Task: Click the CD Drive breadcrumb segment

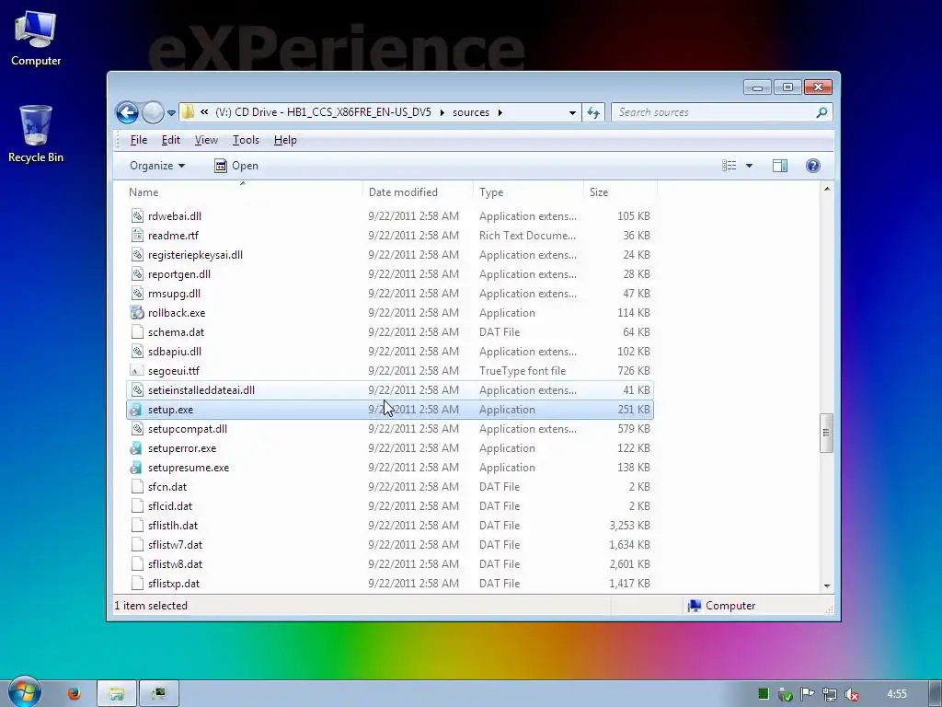Action: pos(323,112)
